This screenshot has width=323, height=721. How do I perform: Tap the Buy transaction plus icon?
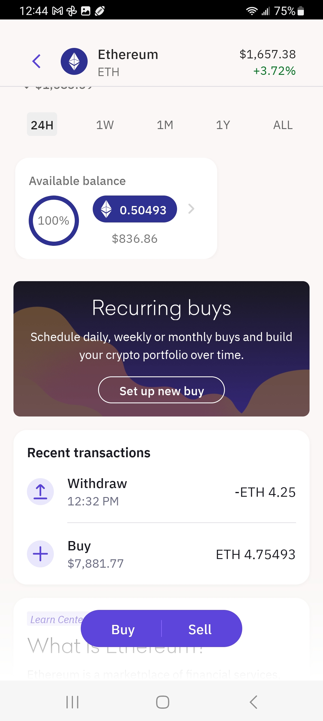tap(40, 554)
